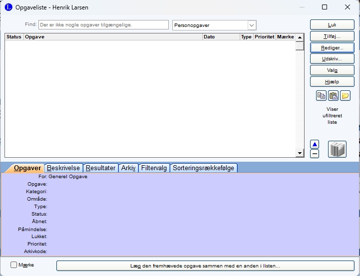Click the blue up-arrow button
The height and width of the screenshot is (276, 360).
(315, 144)
